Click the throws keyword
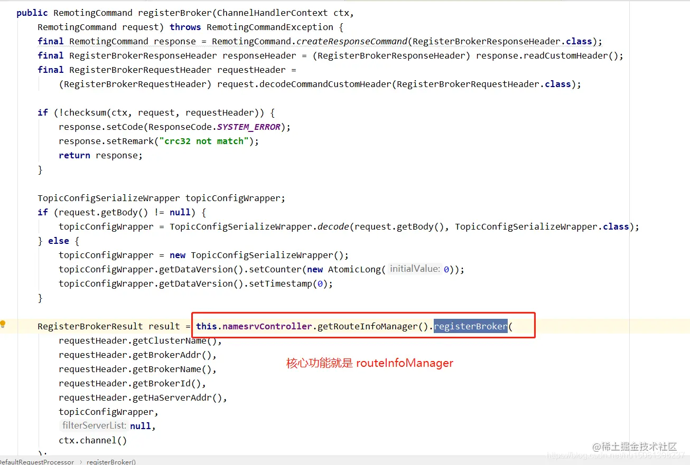 click(x=185, y=27)
